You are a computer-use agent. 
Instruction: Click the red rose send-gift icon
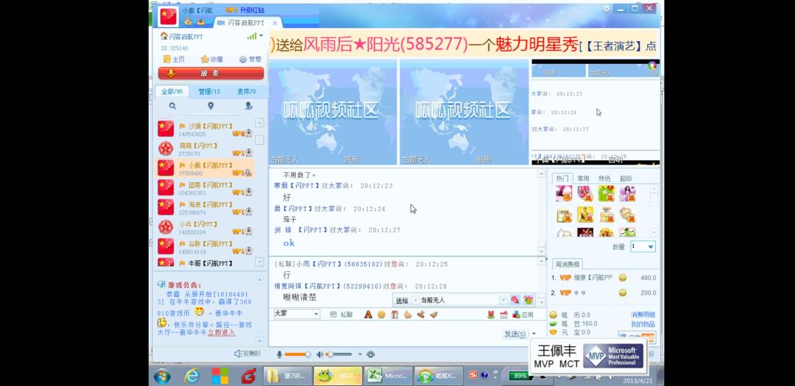(x=515, y=300)
